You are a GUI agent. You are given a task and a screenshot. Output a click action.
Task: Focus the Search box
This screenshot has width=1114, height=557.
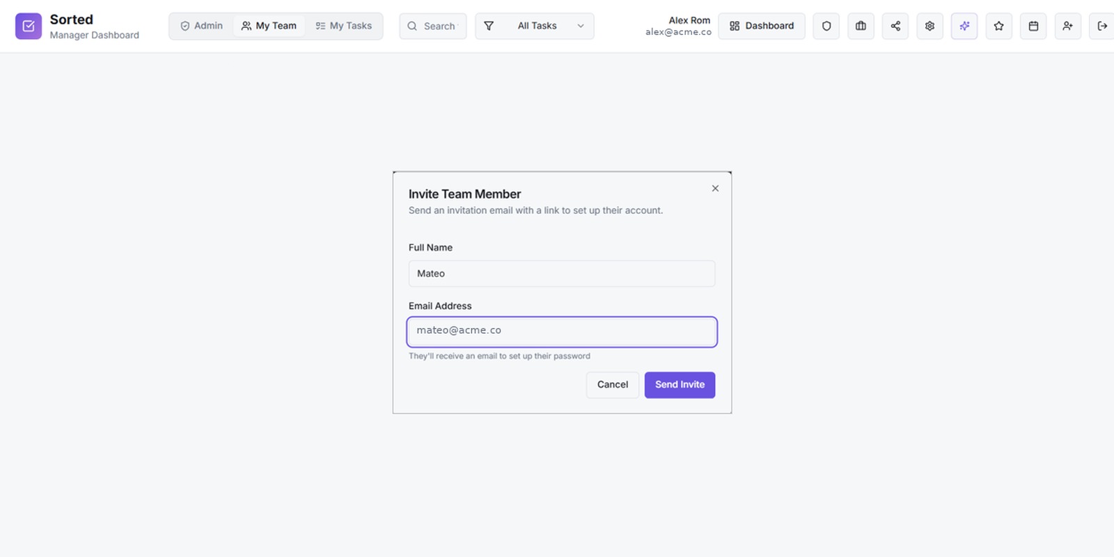(x=433, y=26)
